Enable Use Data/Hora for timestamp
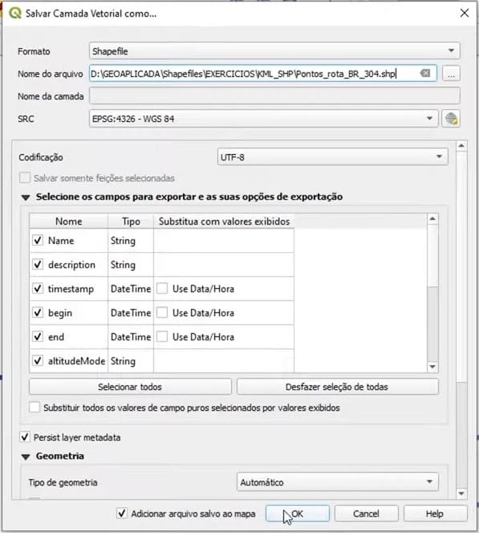This screenshot has height=533, width=479. tap(162, 289)
